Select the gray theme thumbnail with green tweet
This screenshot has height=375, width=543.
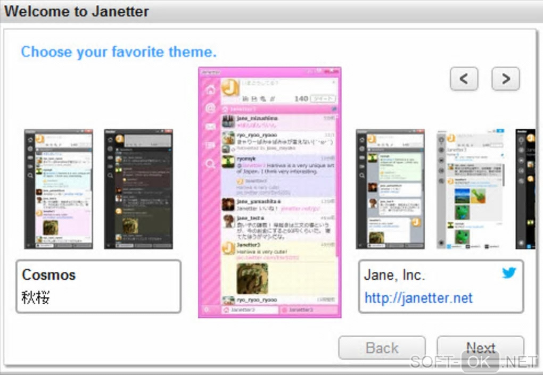click(390, 189)
